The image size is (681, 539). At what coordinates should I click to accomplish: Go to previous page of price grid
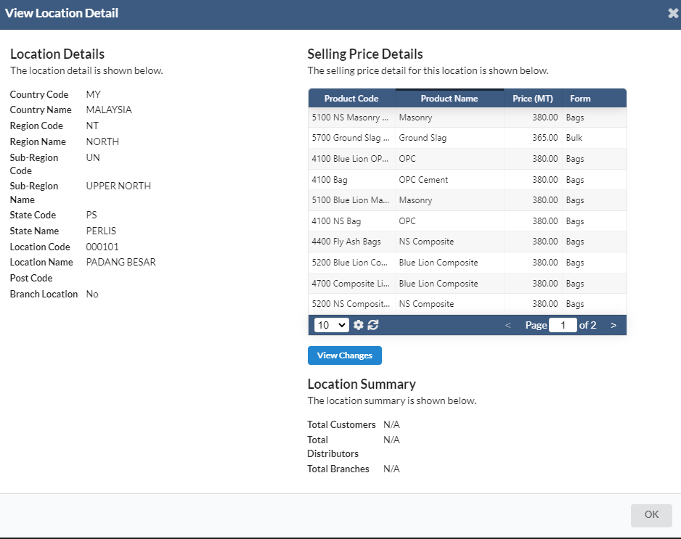pos(507,325)
